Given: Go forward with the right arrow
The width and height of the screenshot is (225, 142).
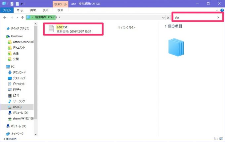Looking at the screenshot, I should [12, 18].
